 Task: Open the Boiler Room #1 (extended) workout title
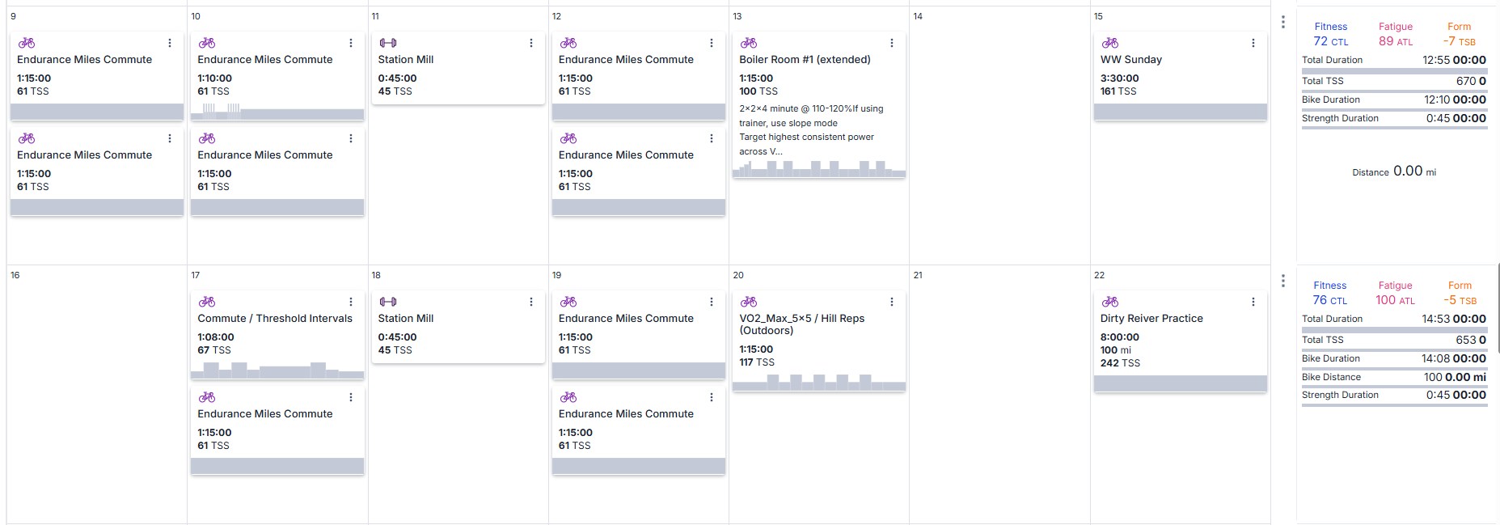(805, 60)
